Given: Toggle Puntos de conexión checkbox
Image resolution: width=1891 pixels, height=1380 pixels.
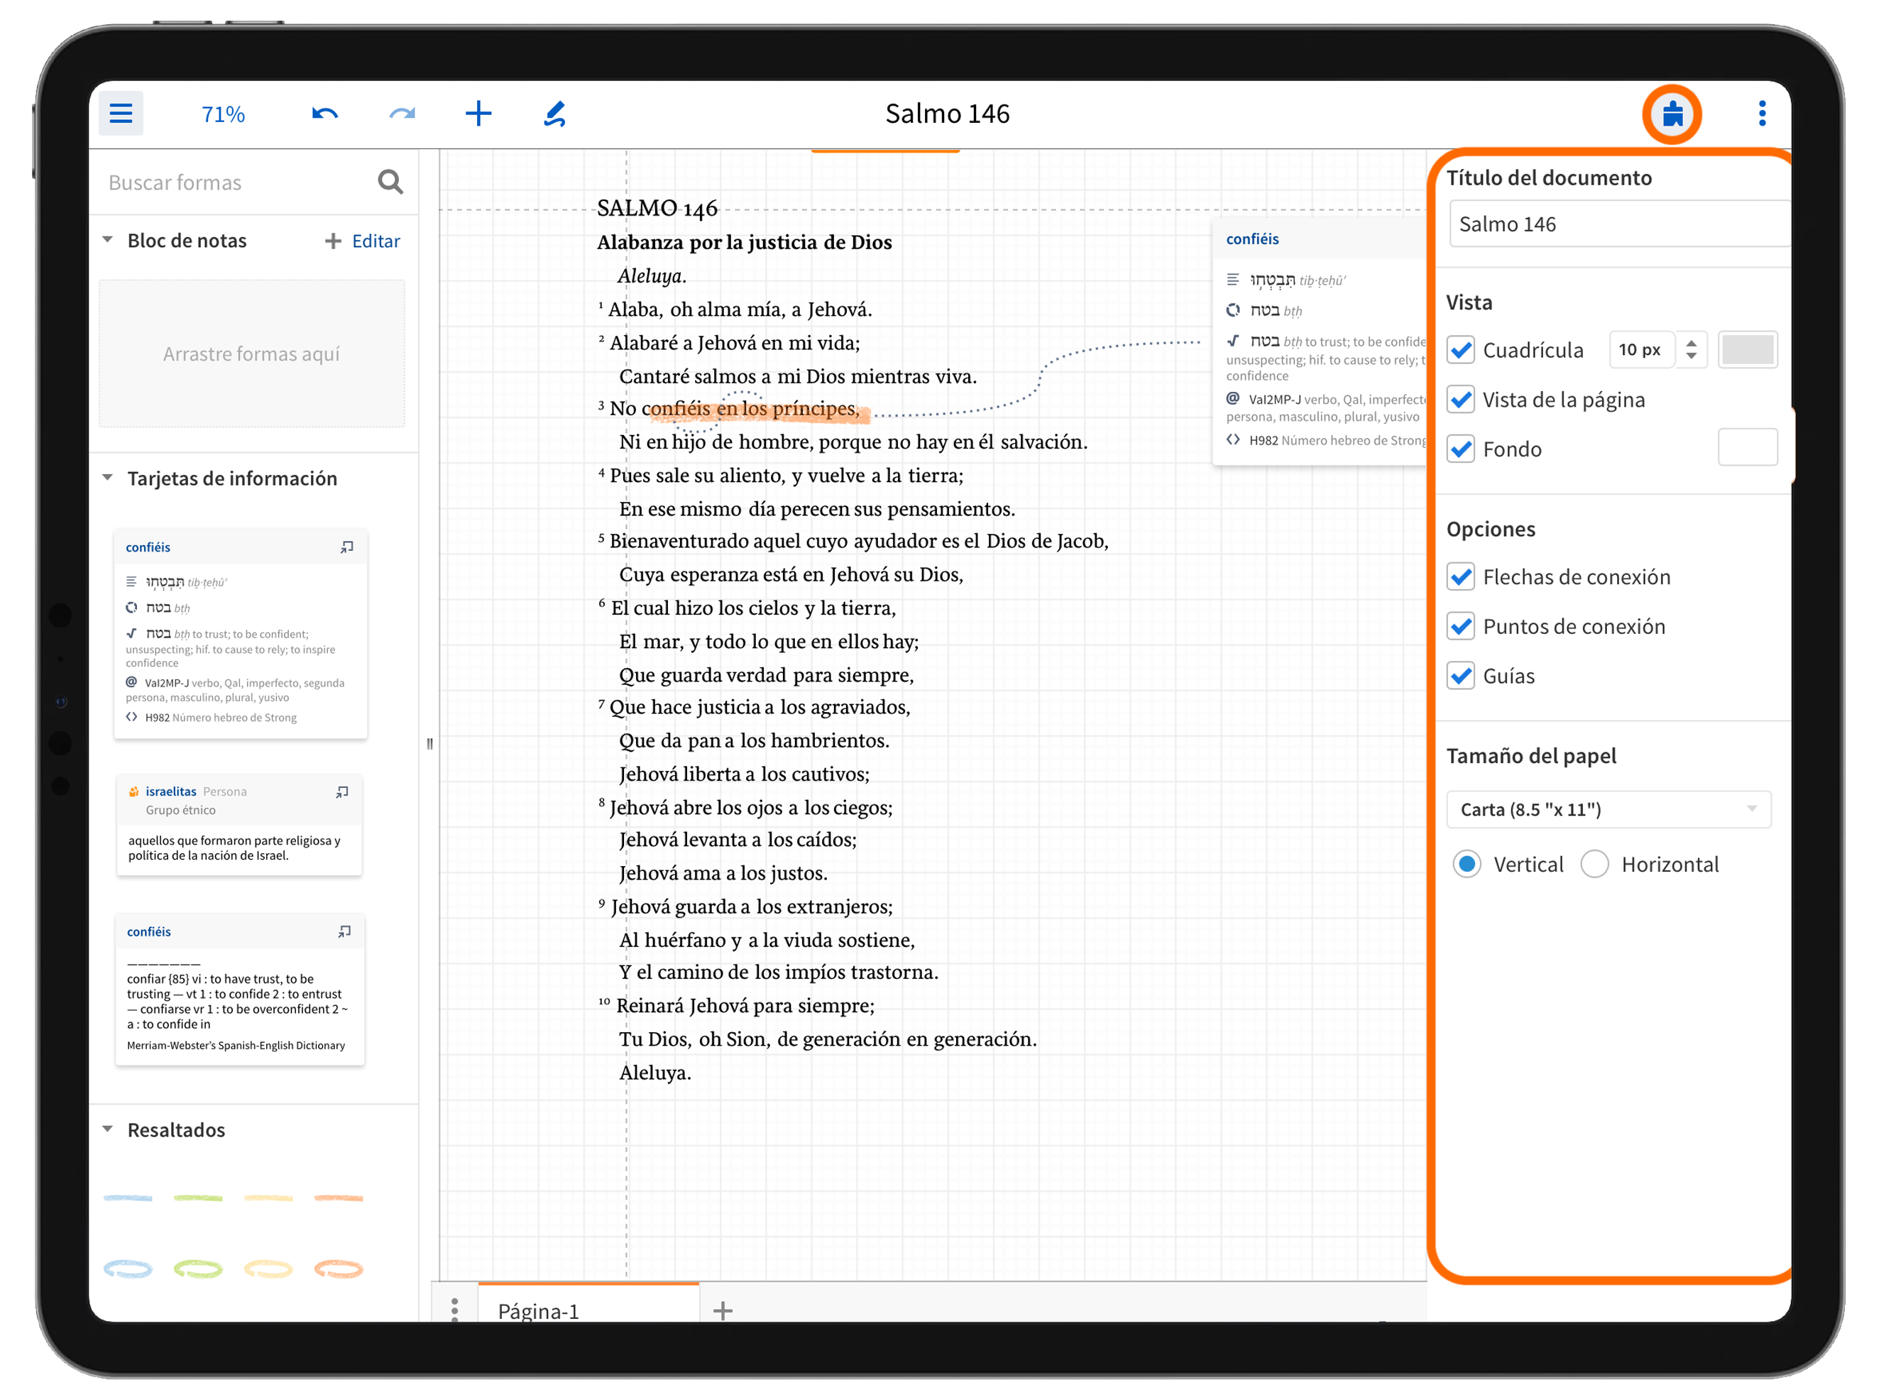Looking at the screenshot, I should click(1462, 627).
